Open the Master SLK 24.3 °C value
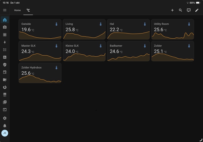 click(28, 51)
